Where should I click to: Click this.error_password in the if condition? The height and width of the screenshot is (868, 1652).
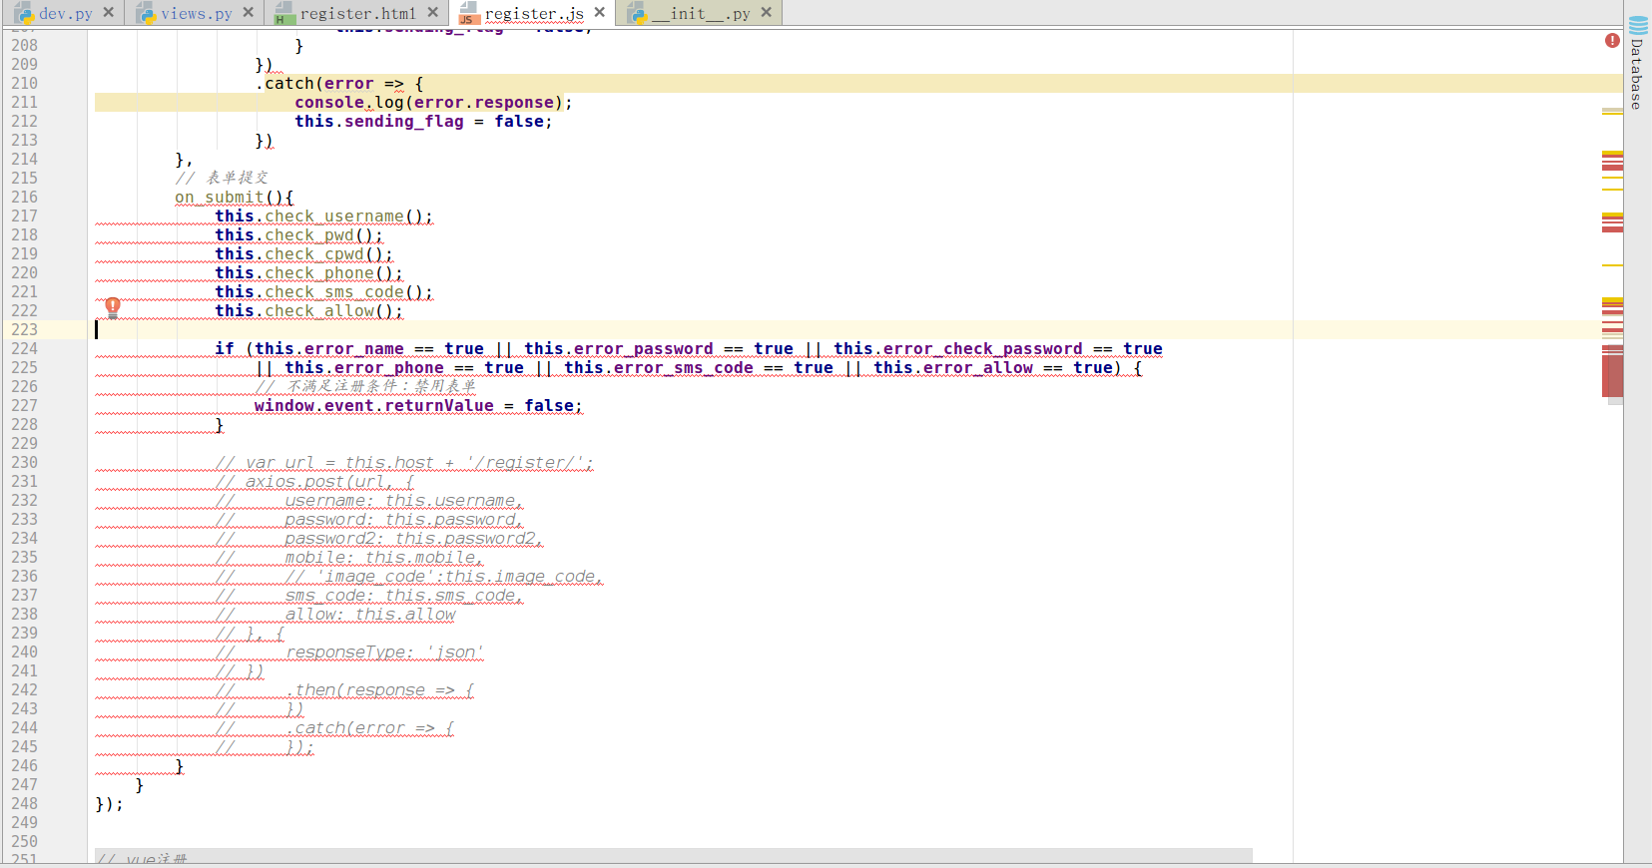(x=619, y=349)
